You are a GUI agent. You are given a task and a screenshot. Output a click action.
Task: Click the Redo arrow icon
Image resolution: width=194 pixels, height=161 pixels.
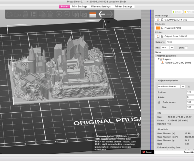point(110,14)
